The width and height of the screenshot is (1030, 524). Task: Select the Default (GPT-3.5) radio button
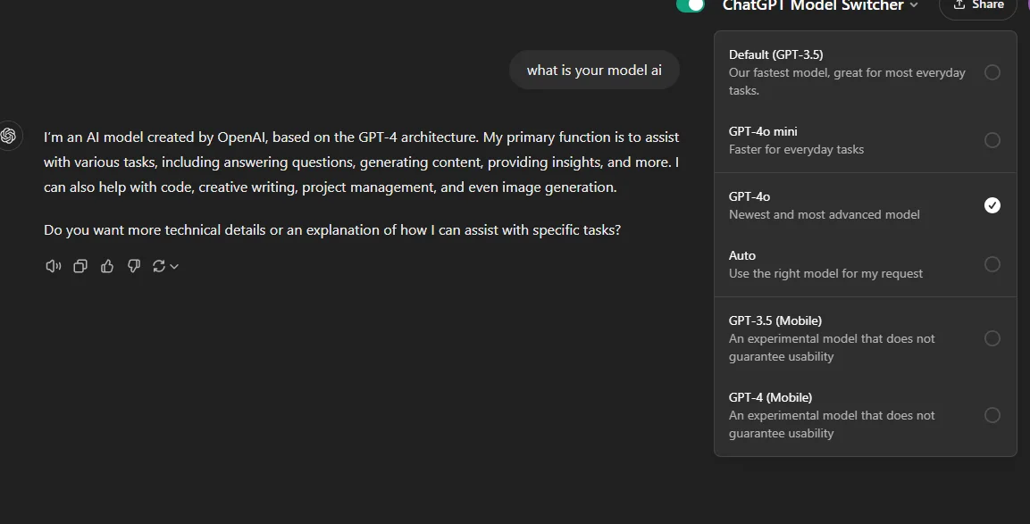pos(992,72)
